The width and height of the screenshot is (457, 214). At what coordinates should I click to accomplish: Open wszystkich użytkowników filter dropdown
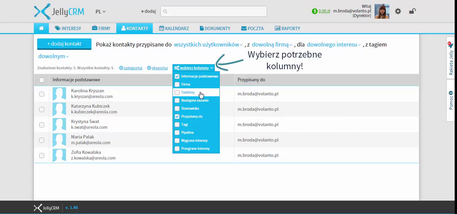click(x=208, y=45)
